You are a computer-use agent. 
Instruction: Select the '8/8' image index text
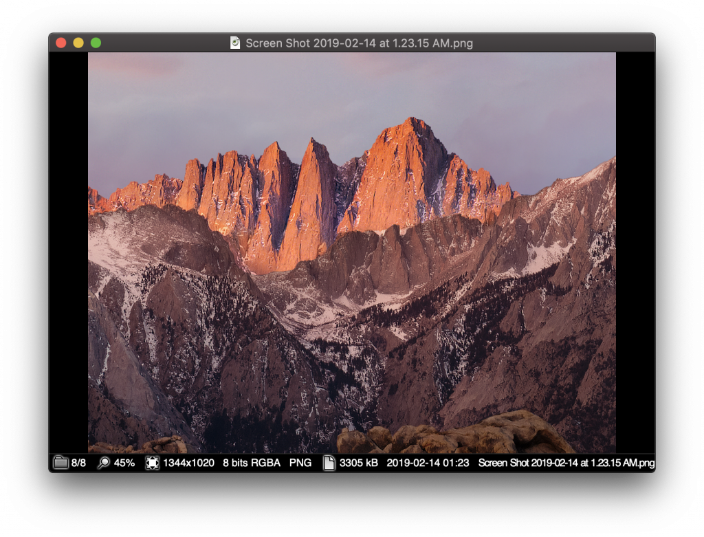(78, 463)
